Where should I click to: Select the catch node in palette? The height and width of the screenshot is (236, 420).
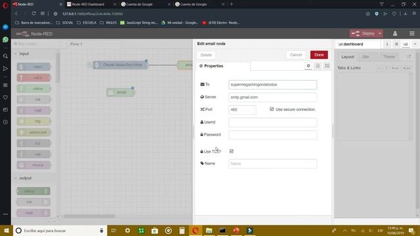33,77
